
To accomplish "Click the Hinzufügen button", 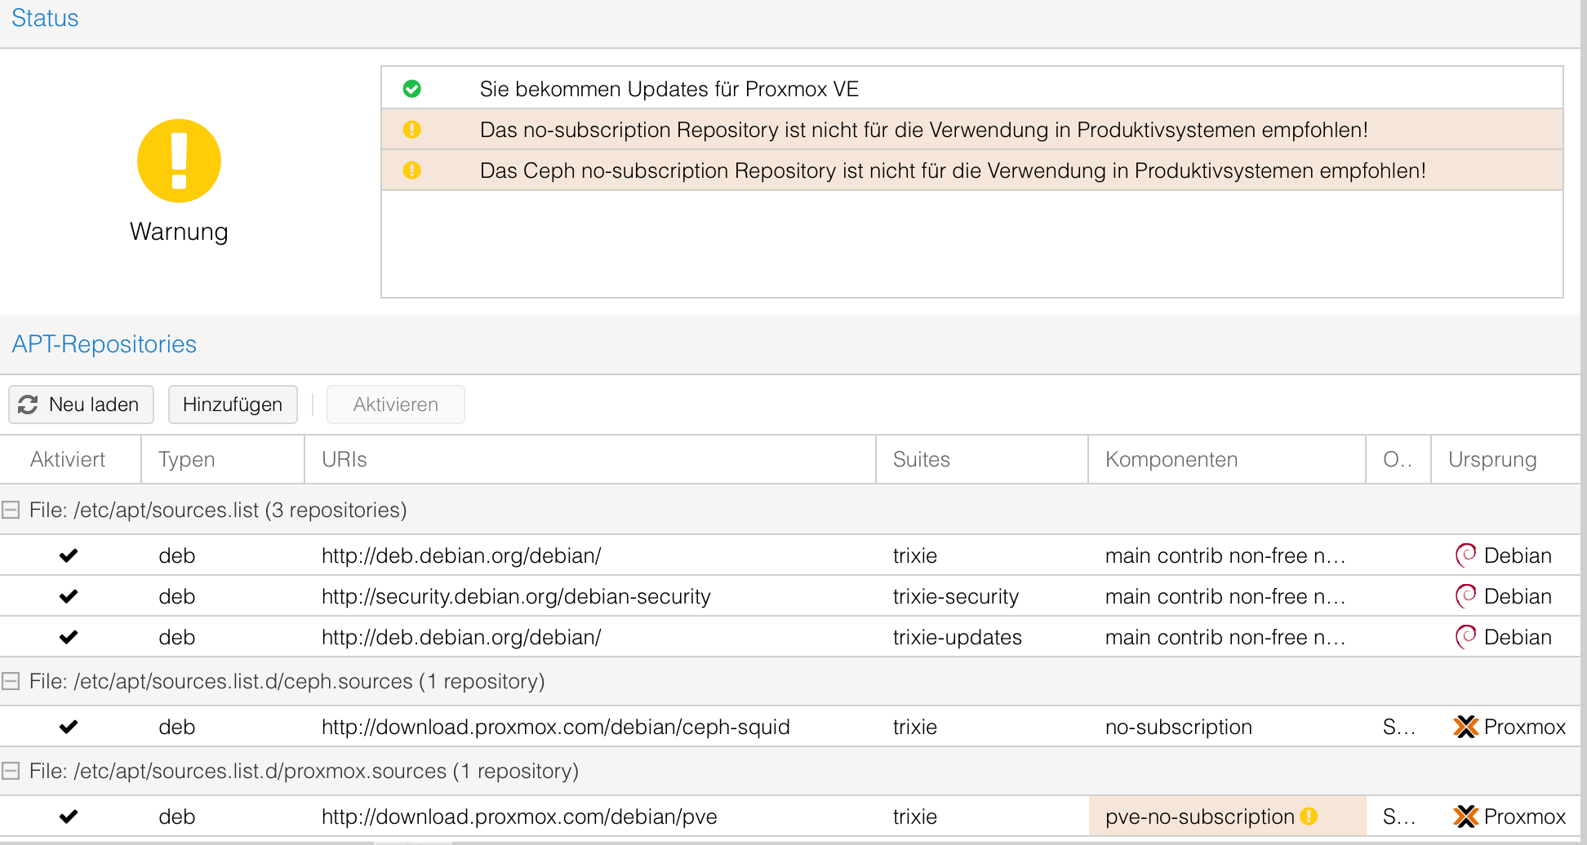I will point(233,405).
